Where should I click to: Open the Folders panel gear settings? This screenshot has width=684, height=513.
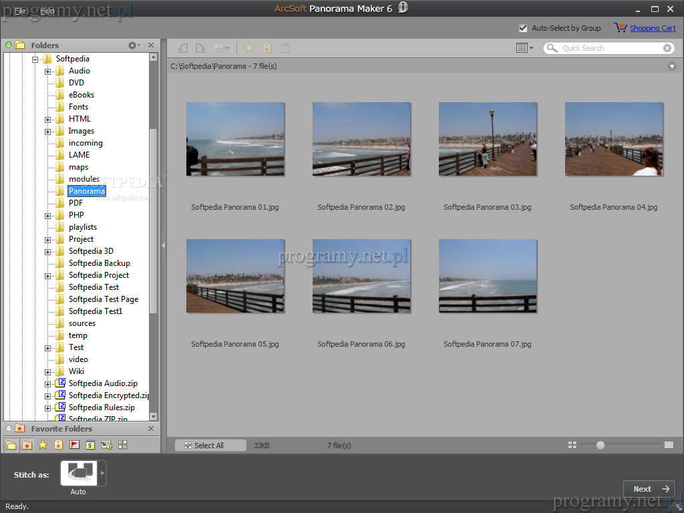click(133, 45)
